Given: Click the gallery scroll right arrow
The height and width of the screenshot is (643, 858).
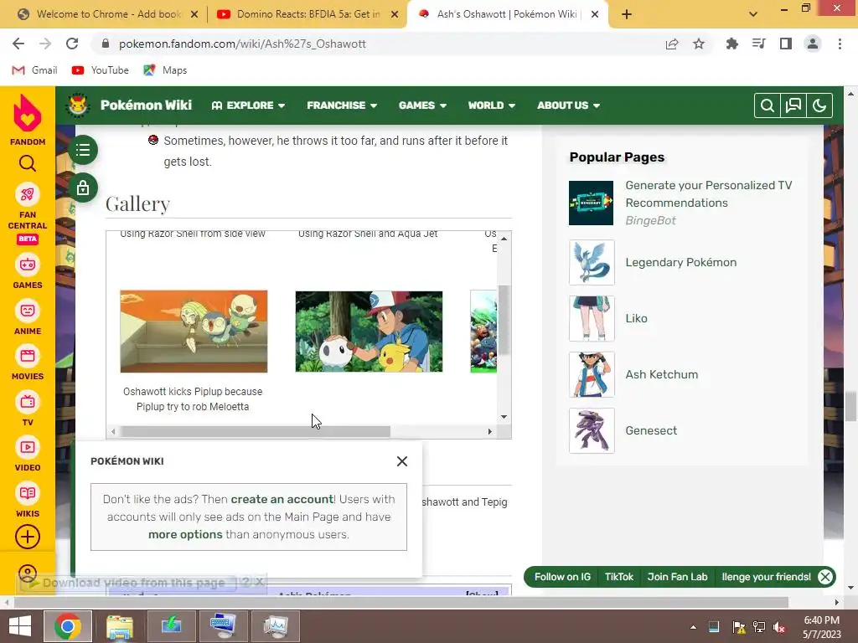Looking at the screenshot, I should 489,431.
